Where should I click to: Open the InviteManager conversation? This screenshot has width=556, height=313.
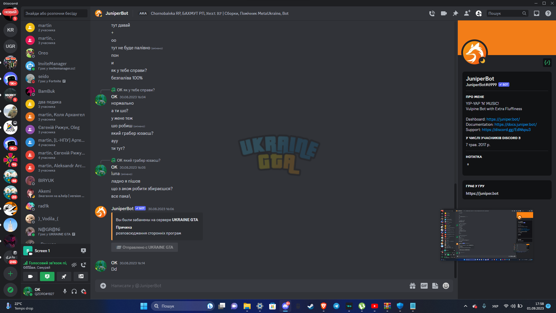pos(55,66)
